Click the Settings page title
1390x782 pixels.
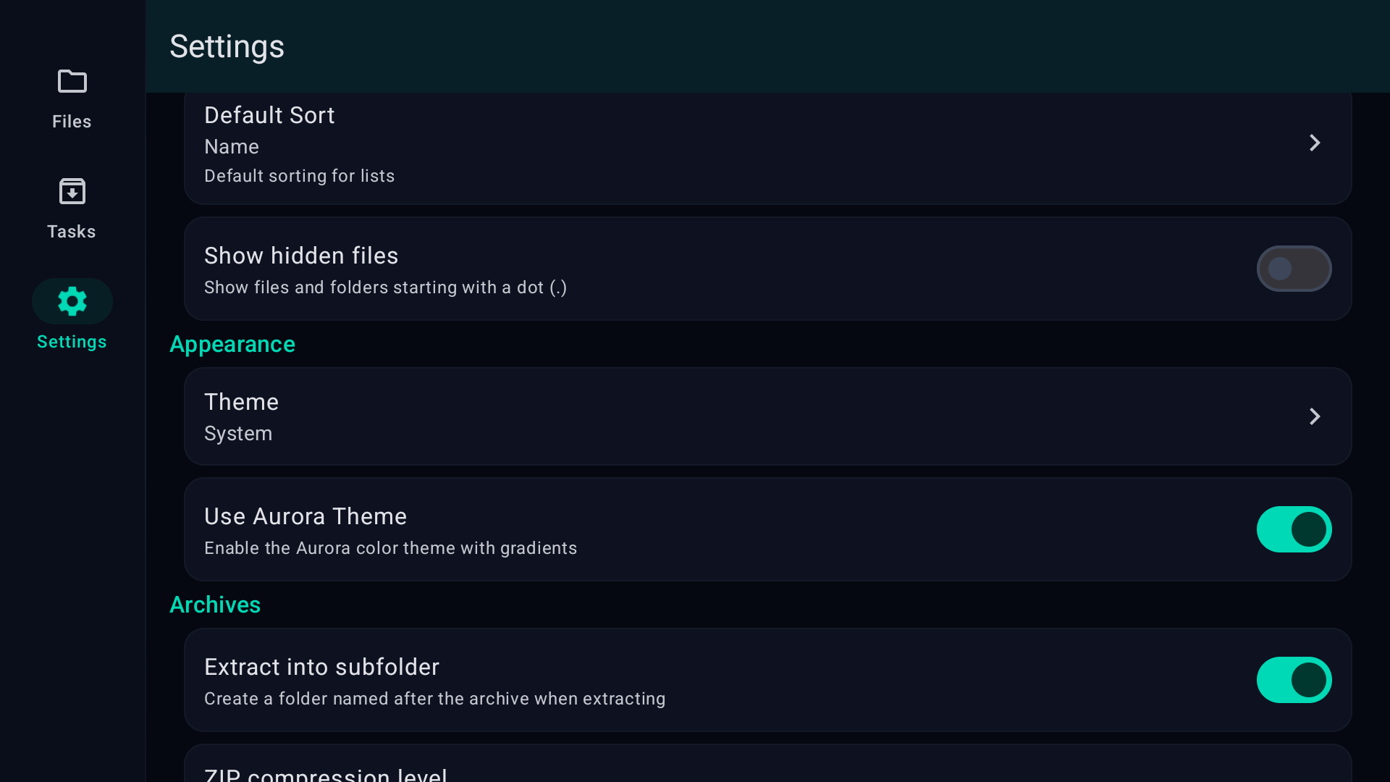coord(227,46)
